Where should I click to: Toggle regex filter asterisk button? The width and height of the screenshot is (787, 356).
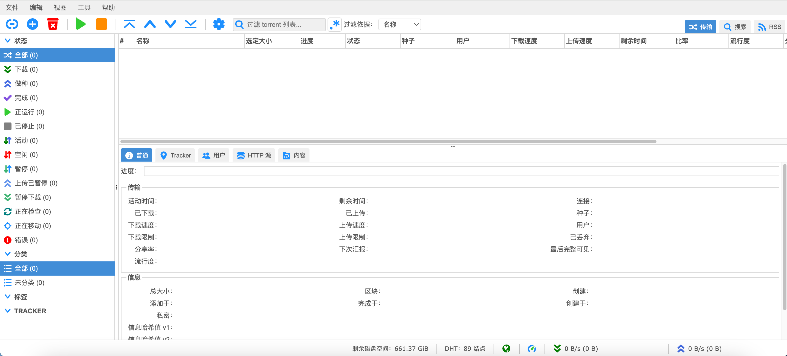335,24
